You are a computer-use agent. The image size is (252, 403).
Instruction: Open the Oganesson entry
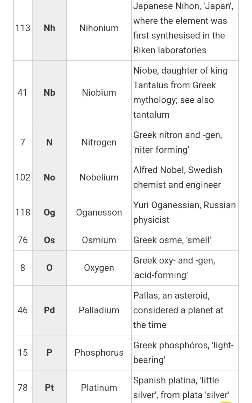[x=99, y=213]
